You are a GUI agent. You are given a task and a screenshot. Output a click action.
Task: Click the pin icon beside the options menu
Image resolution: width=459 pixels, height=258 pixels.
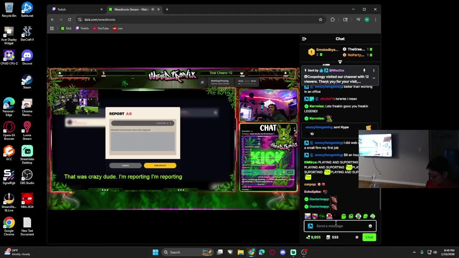pos(364,71)
